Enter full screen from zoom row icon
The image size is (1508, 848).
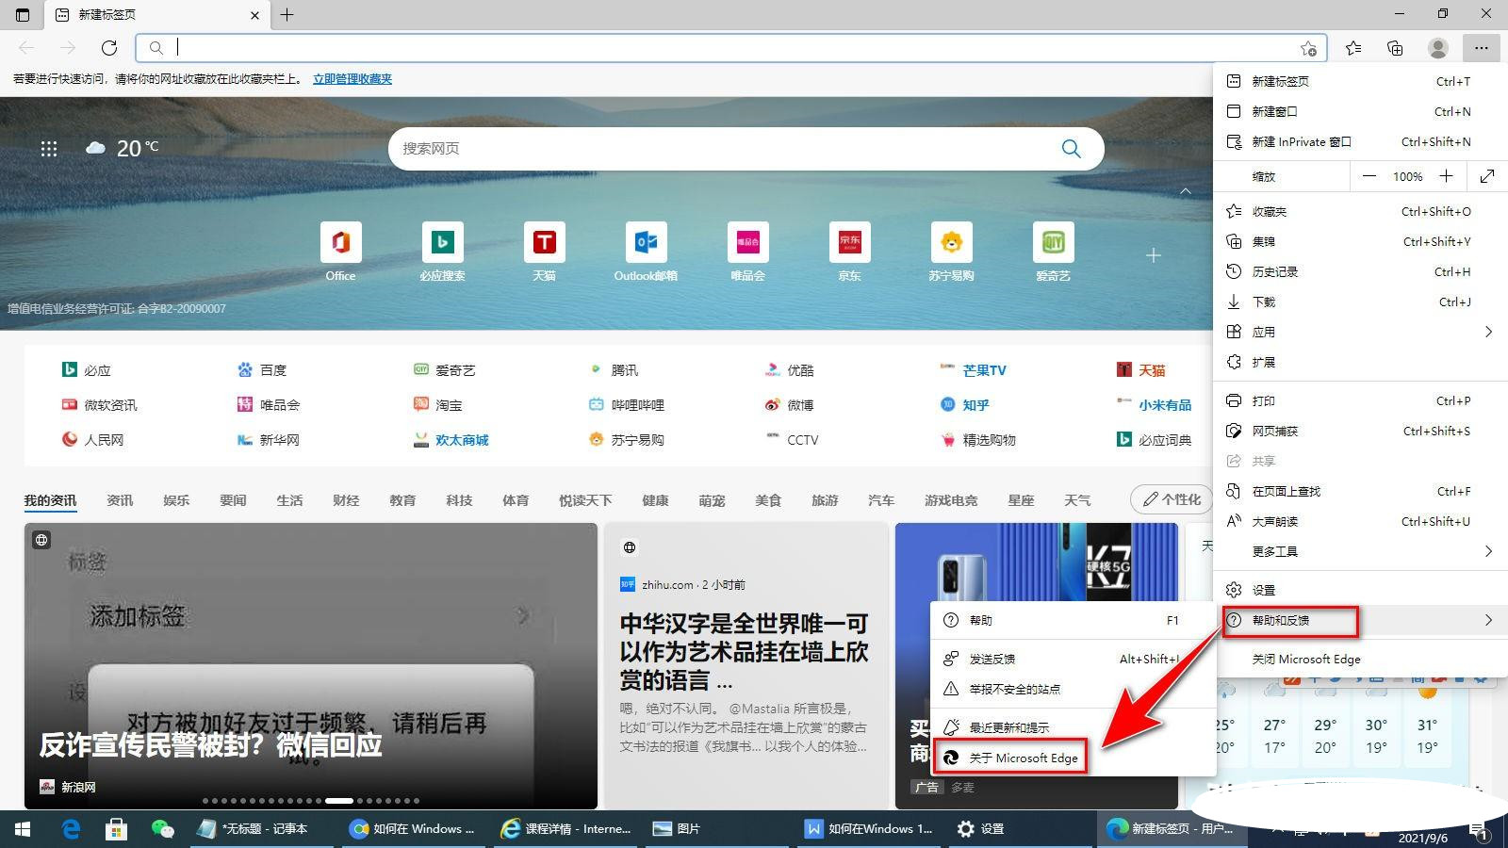[x=1487, y=176]
